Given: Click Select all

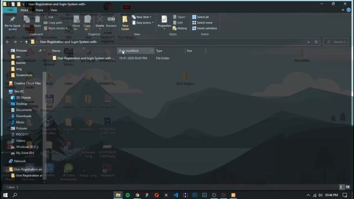Looking at the screenshot, I should pos(200,17).
